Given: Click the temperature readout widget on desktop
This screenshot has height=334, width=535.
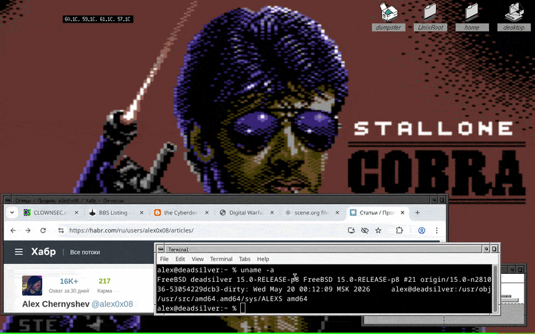Looking at the screenshot, I should pos(98,19).
